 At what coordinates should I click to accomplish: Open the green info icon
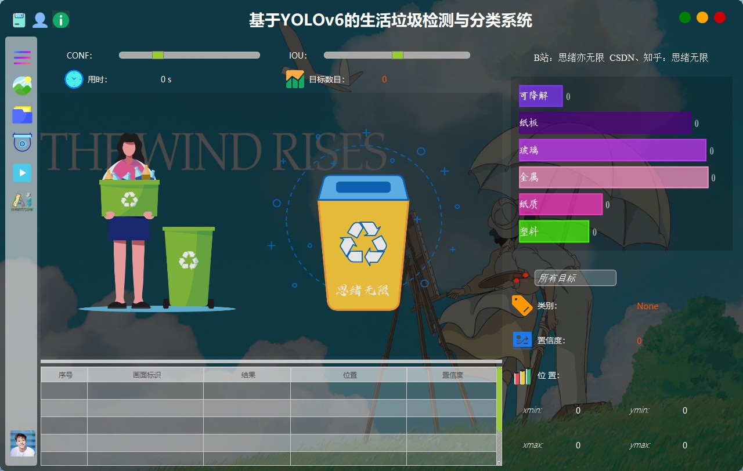[61, 20]
